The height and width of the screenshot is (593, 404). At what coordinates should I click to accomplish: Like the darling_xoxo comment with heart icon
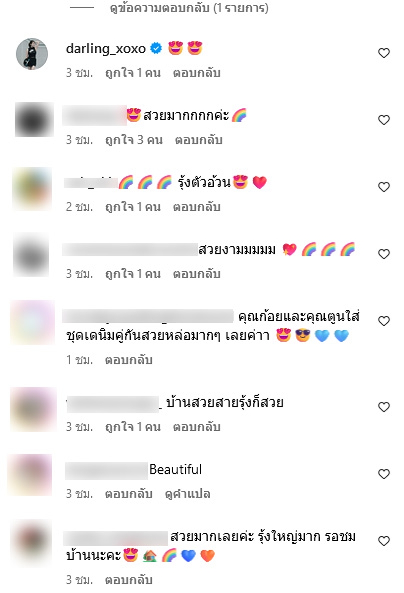(384, 53)
